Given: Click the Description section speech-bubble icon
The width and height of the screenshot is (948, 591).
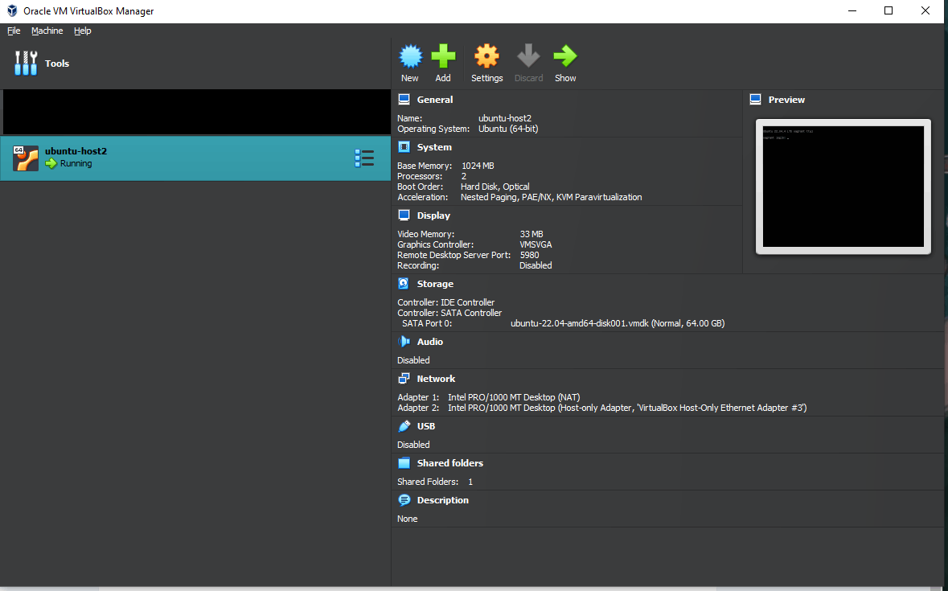Looking at the screenshot, I should (x=404, y=500).
